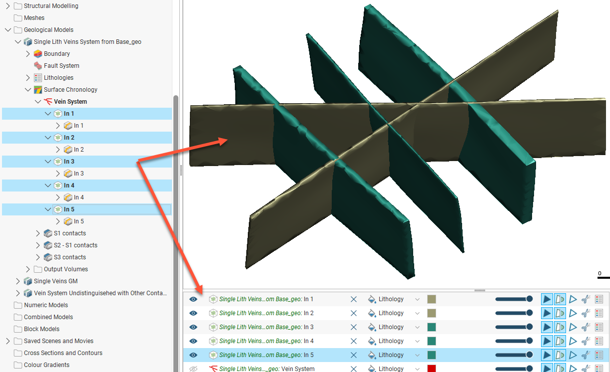Click the slicer scissors icon for In 1

(x=586, y=299)
